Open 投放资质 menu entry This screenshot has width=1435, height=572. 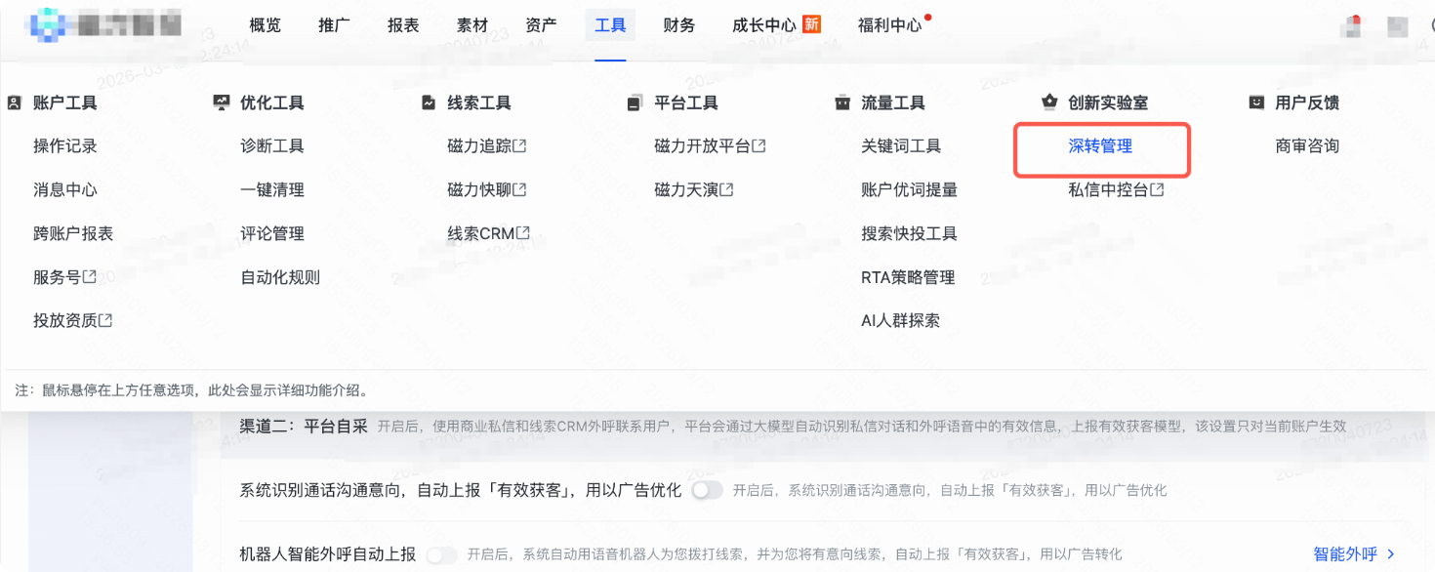pos(65,320)
